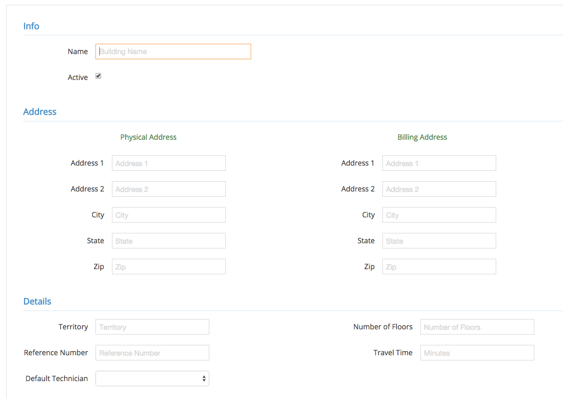Click the Travel Time Minutes field
Screen dimensions: 563x399
click(x=477, y=353)
